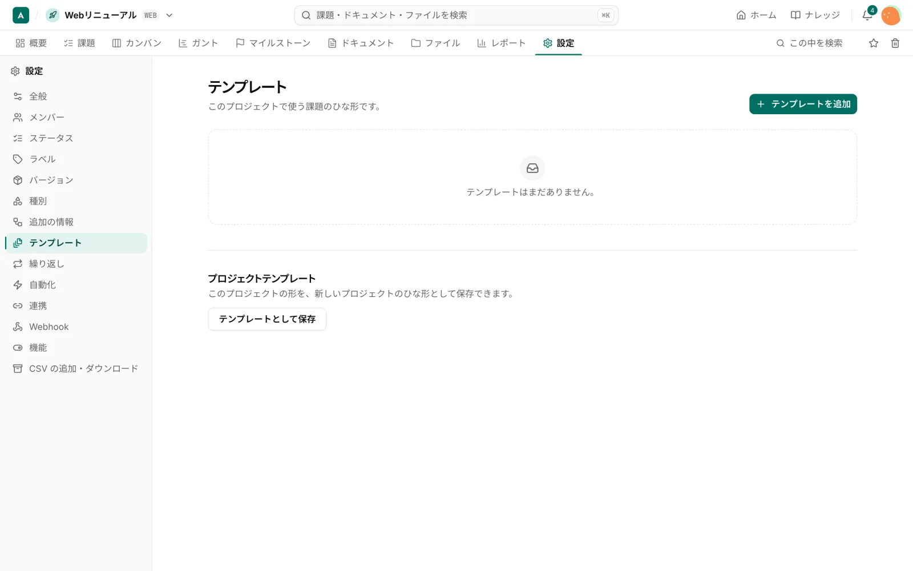
Task: Click the テンプレートを追加 button
Action: click(x=803, y=104)
